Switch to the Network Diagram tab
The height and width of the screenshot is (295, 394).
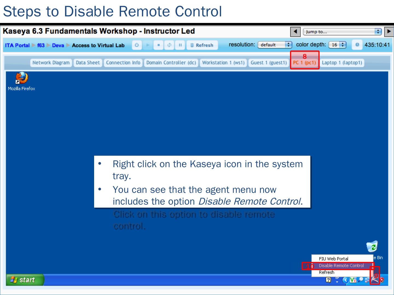tap(51, 63)
